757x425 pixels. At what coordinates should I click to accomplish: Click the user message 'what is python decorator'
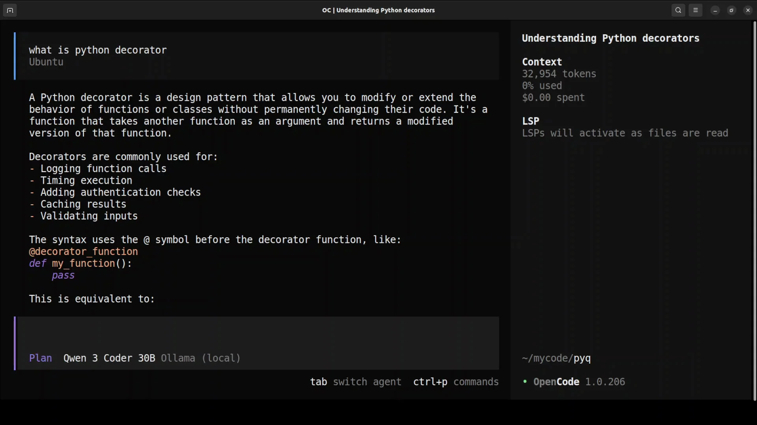pyautogui.click(x=98, y=50)
